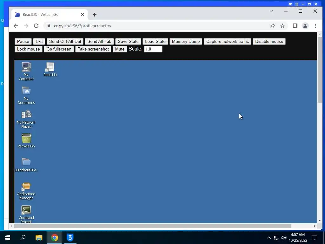This screenshot has height=244, width=325.
Task: Switch to ReactOS - Virtual x86 tab
Action: [49, 15]
